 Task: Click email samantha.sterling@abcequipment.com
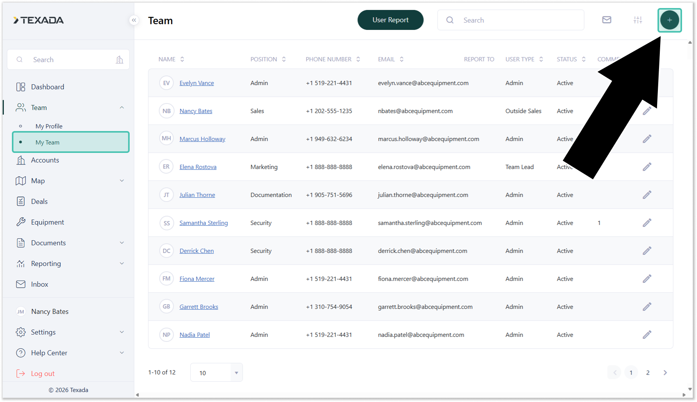[430, 223]
